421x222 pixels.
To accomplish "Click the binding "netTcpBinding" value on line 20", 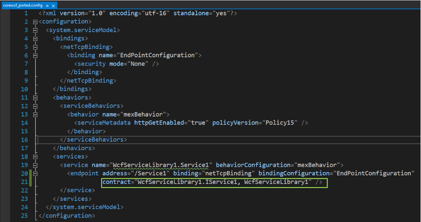I will point(228,173).
